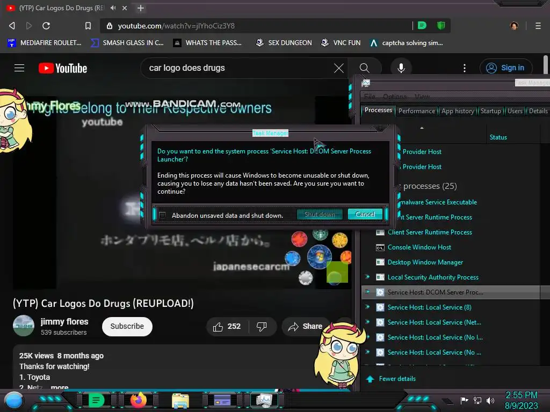The height and width of the screenshot is (412, 550).
Task: Open the Startup tab
Action: [490, 111]
